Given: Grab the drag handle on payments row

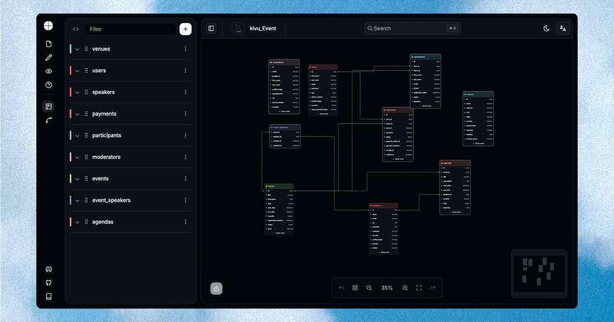Looking at the screenshot, I should (86, 114).
